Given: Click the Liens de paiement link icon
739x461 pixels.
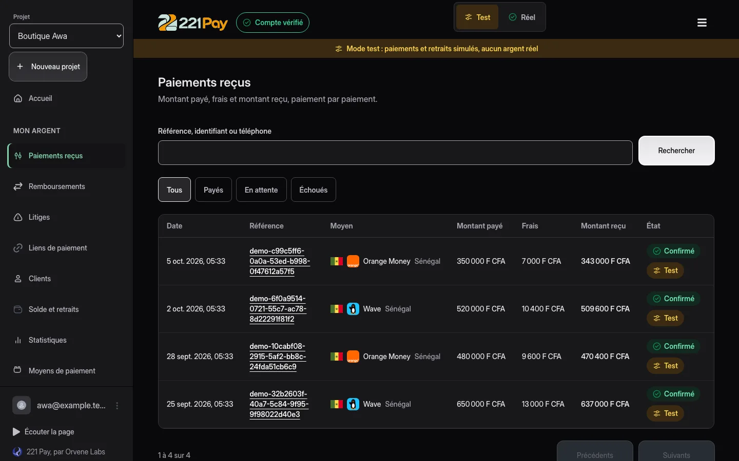Looking at the screenshot, I should [18, 248].
